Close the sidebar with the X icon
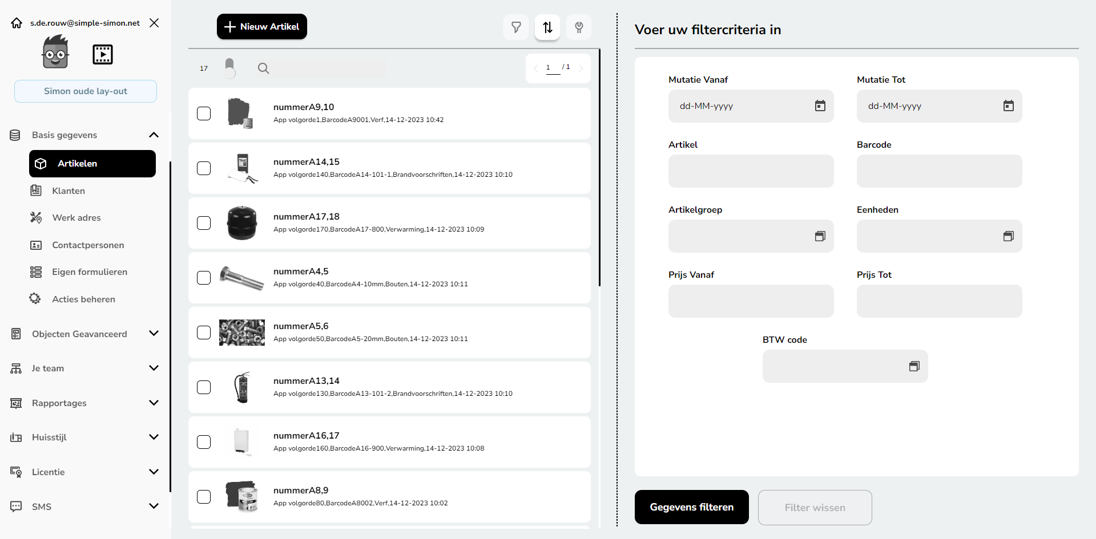The image size is (1096, 539). click(154, 23)
